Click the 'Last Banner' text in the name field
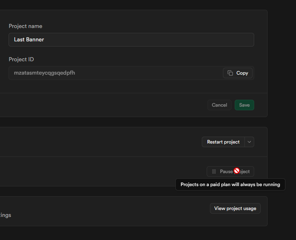The width and height of the screenshot is (296, 240). point(29,40)
